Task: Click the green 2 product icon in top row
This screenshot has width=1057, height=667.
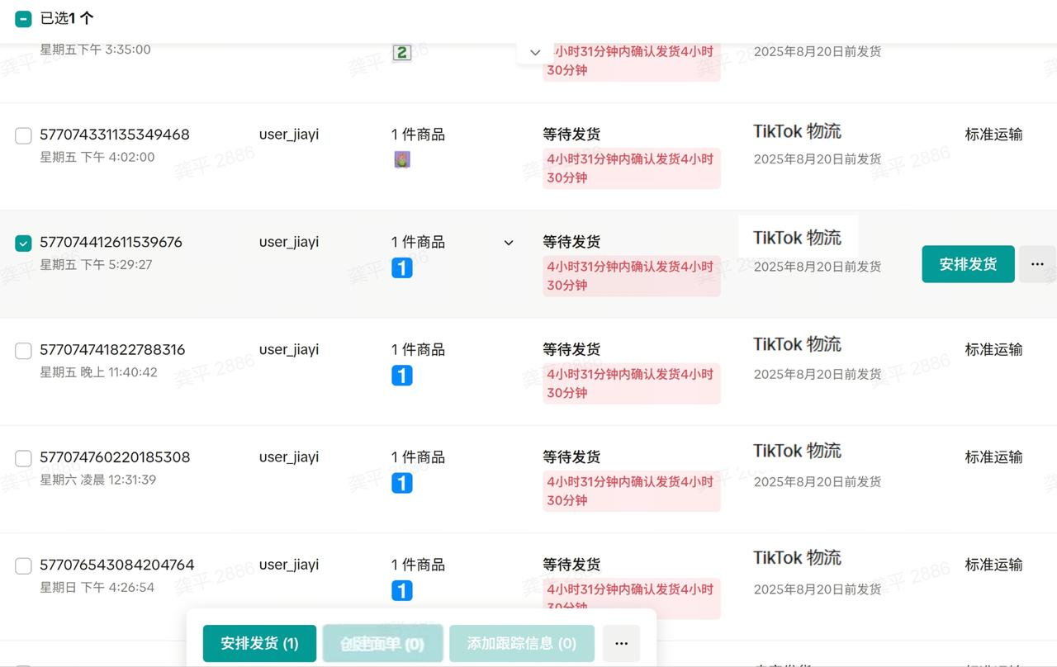Action: [x=402, y=53]
